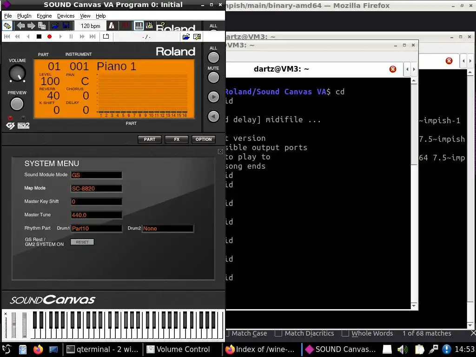476x357 pixels.
Task: Click the next program right arrow icon
Action: [31, 26]
